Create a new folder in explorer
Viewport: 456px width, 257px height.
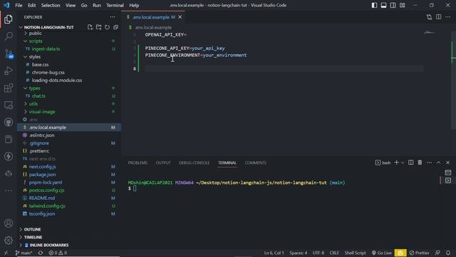(98, 27)
